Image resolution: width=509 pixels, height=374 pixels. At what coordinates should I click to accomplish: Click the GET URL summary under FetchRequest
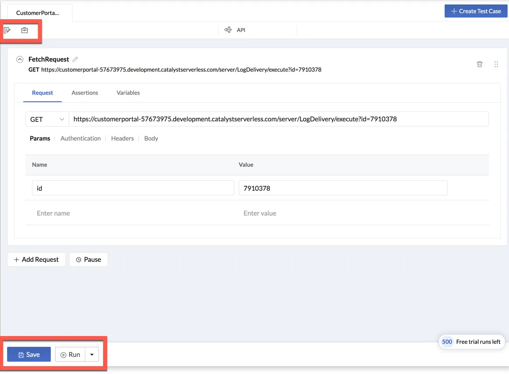175,70
